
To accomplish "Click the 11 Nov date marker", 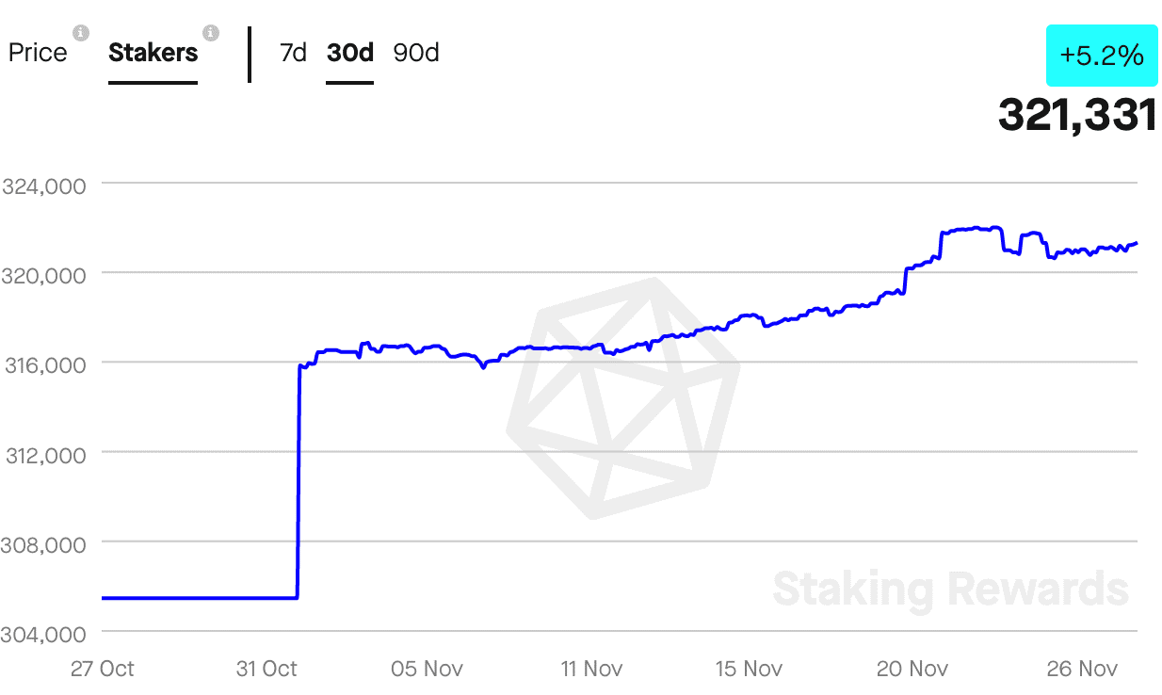I will point(590,670).
